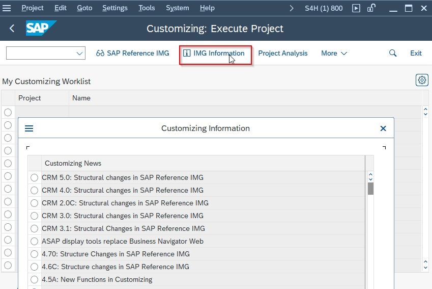Click the unlock padlock icon
This screenshot has width=432, height=289.
[371, 8]
